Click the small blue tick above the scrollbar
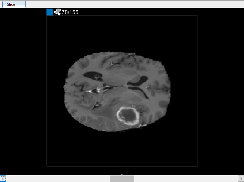Image resolution: width=244 pixels, height=182 pixels. tap(122, 175)
